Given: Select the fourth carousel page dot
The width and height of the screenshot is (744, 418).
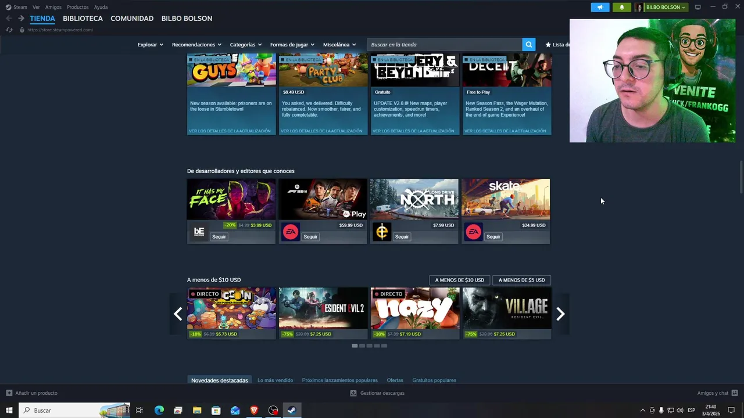Looking at the screenshot, I should coord(377,346).
